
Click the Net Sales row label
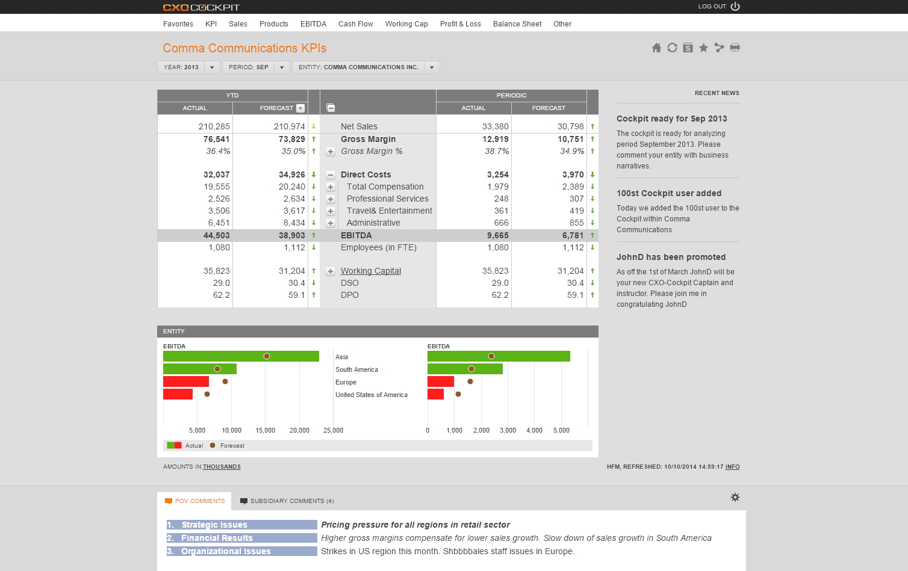click(359, 126)
